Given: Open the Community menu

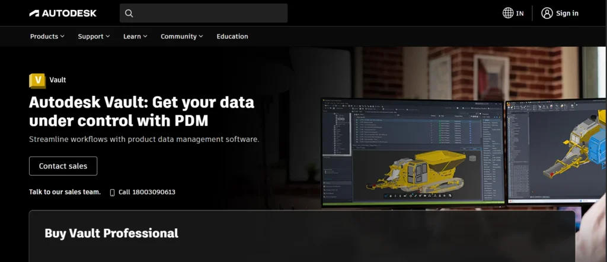Looking at the screenshot, I should click(x=181, y=36).
